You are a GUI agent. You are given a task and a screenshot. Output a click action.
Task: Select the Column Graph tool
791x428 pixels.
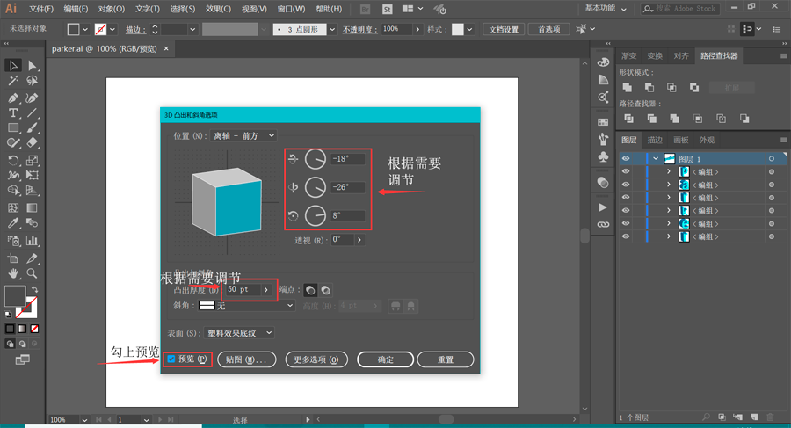(33, 240)
